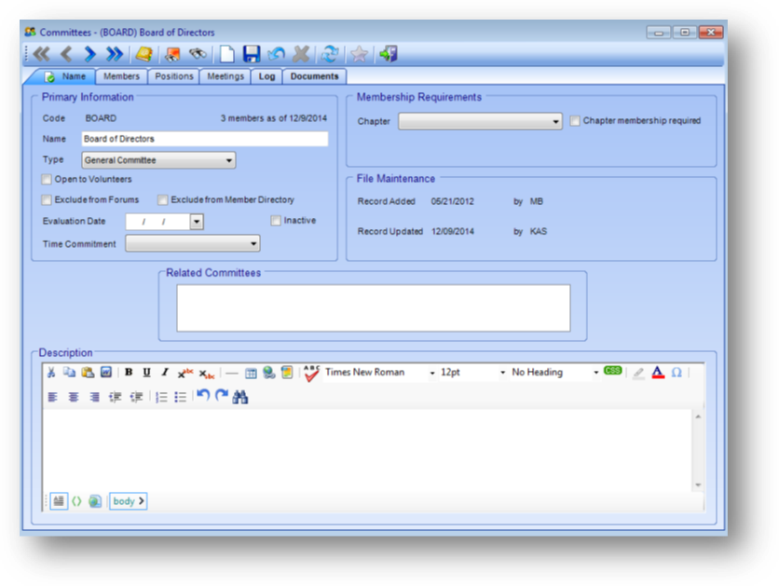Create a new blank record
779x586 pixels.
[x=227, y=54]
